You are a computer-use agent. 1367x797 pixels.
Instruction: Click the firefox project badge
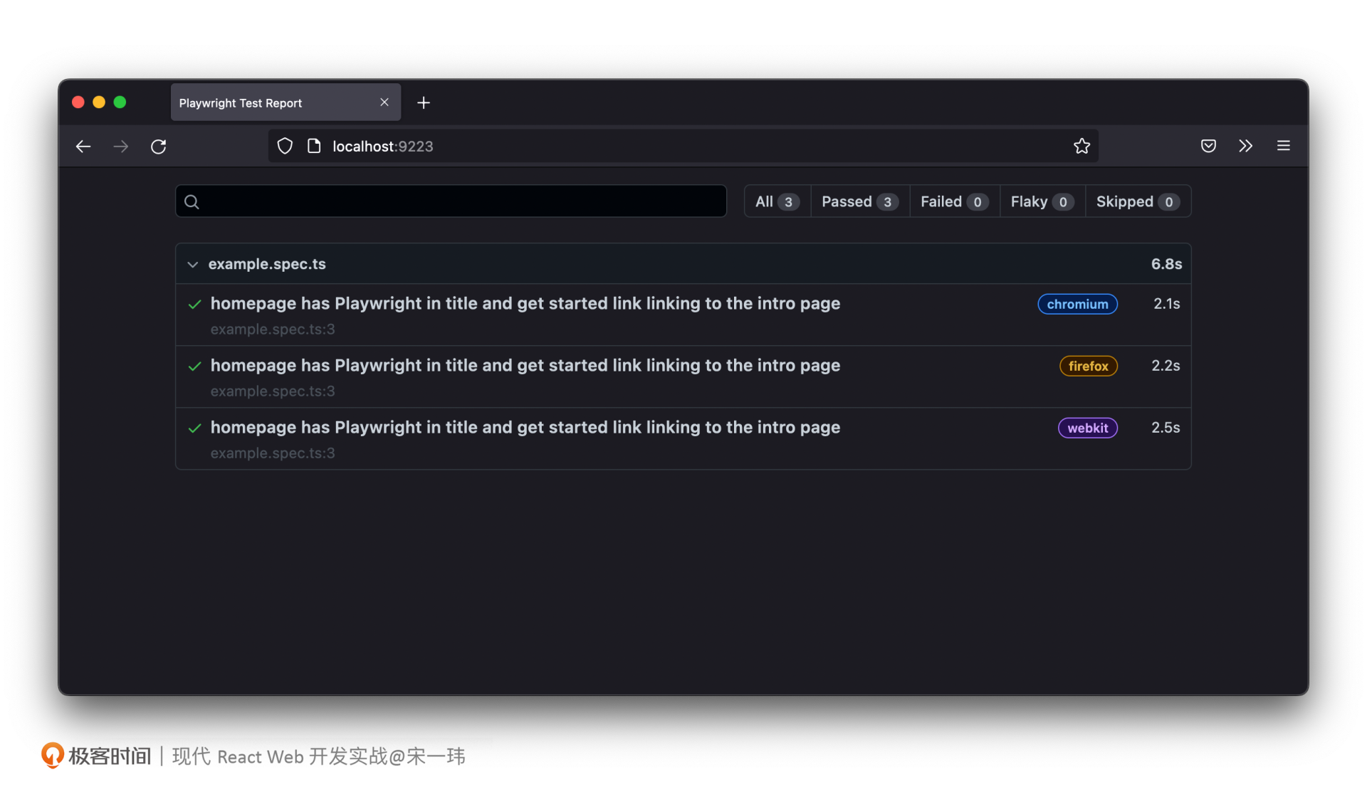[x=1088, y=366]
